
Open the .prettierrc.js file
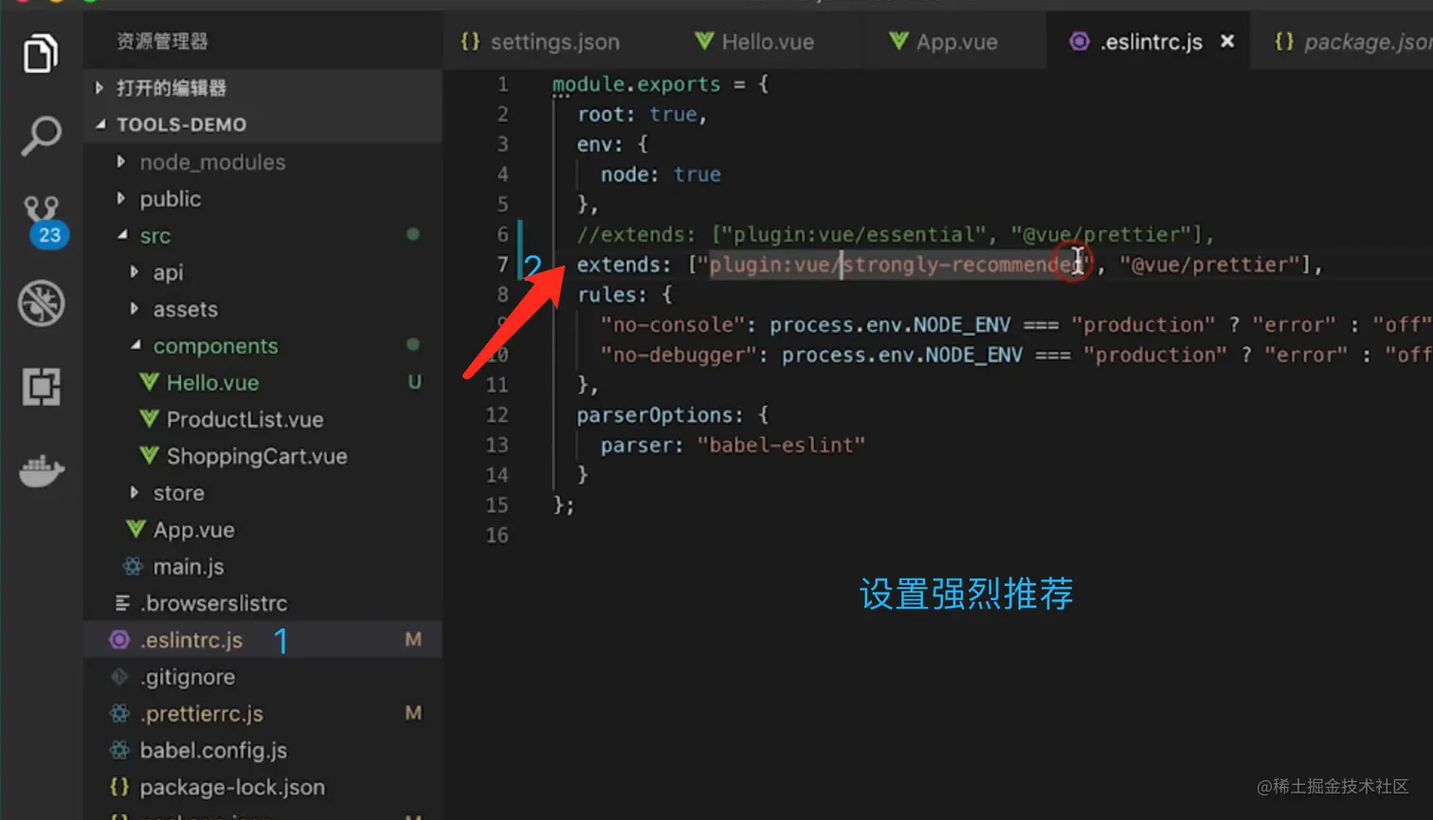263,714
